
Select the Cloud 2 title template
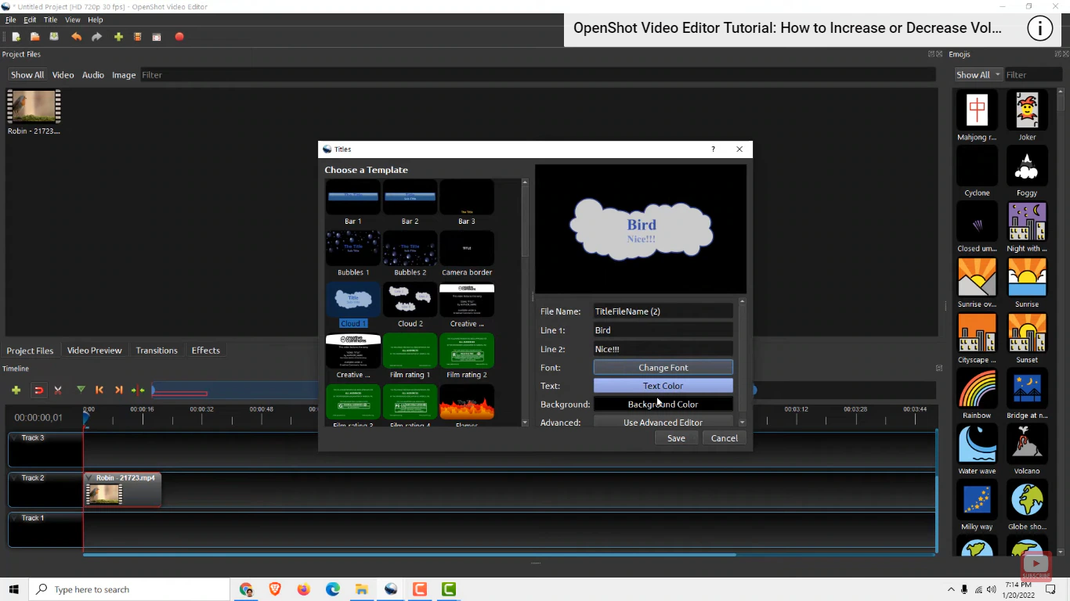pos(410,305)
